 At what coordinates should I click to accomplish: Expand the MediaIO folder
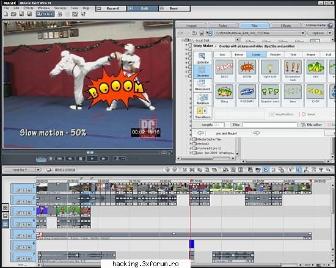click(190, 143)
